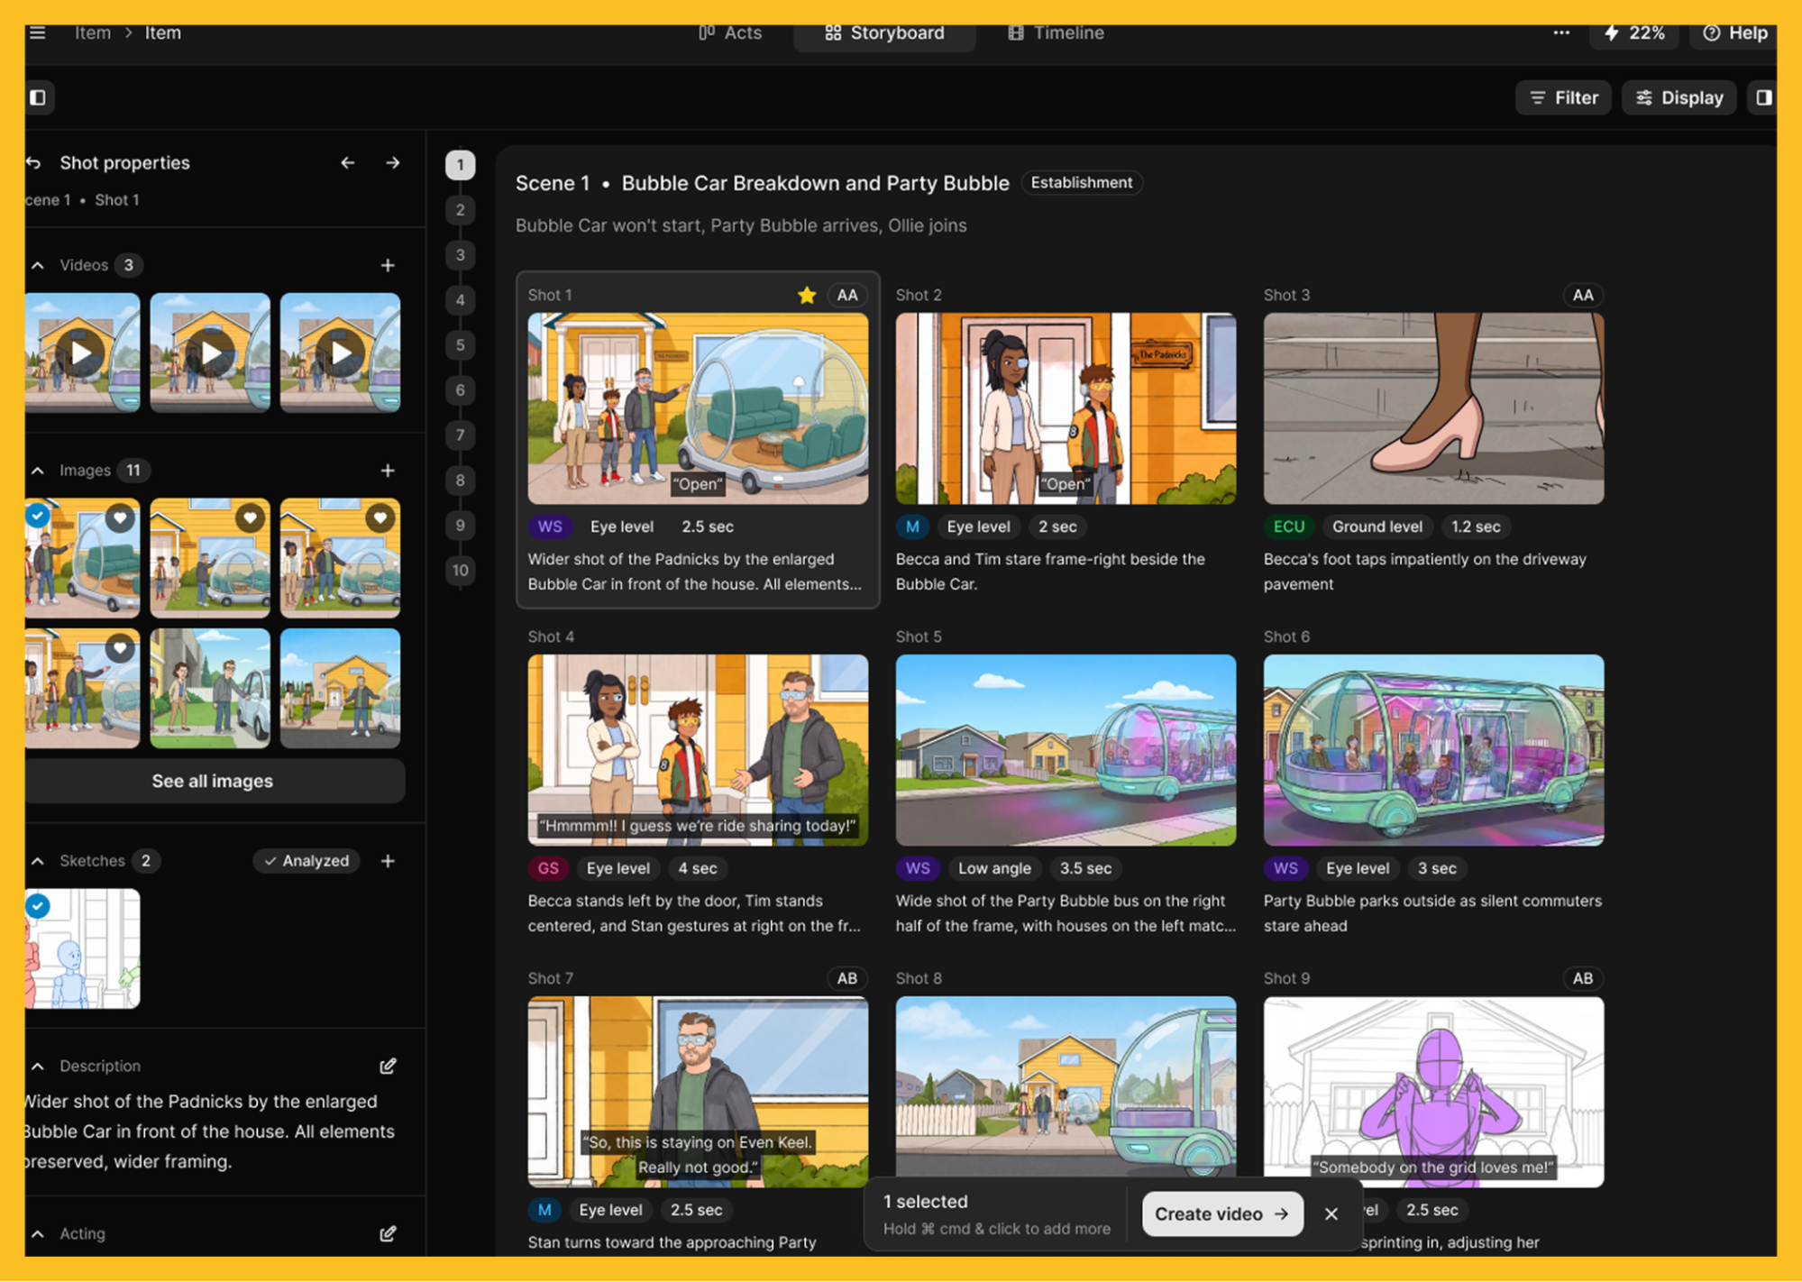Image resolution: width=1802 pixels, height=1282 pixels.
Task: Toggle heart on third image thumbnail
Action: [x=380, y=518]
